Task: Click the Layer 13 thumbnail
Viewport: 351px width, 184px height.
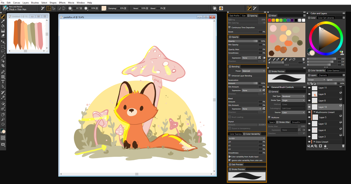Action: [x=315, y=107]
